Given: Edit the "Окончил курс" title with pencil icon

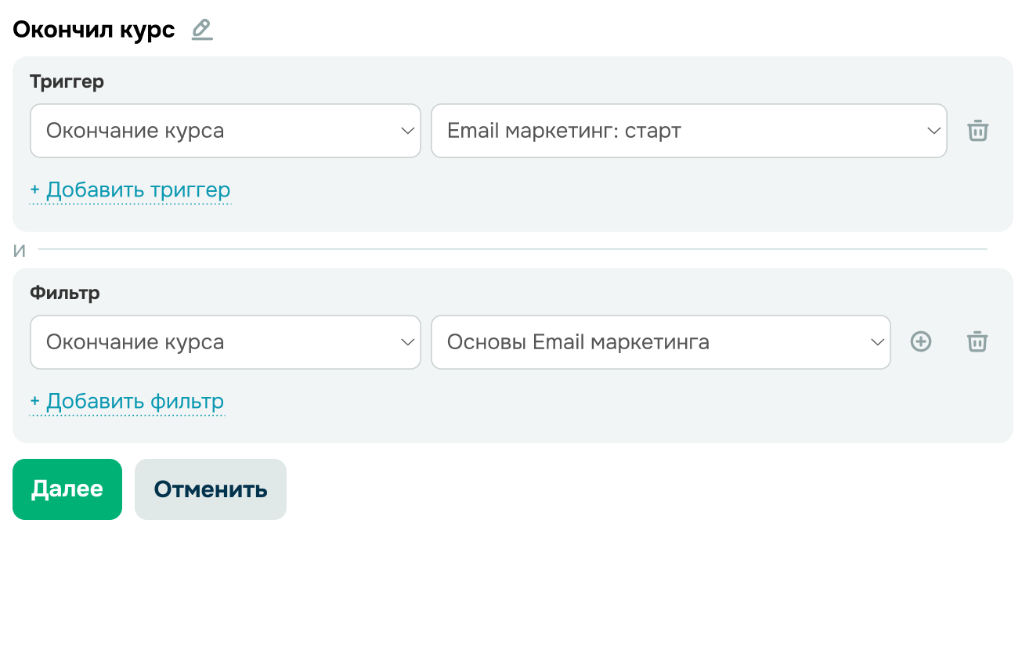Looking at the screenshot, I should pyautogui.click(x=202, y=30).
